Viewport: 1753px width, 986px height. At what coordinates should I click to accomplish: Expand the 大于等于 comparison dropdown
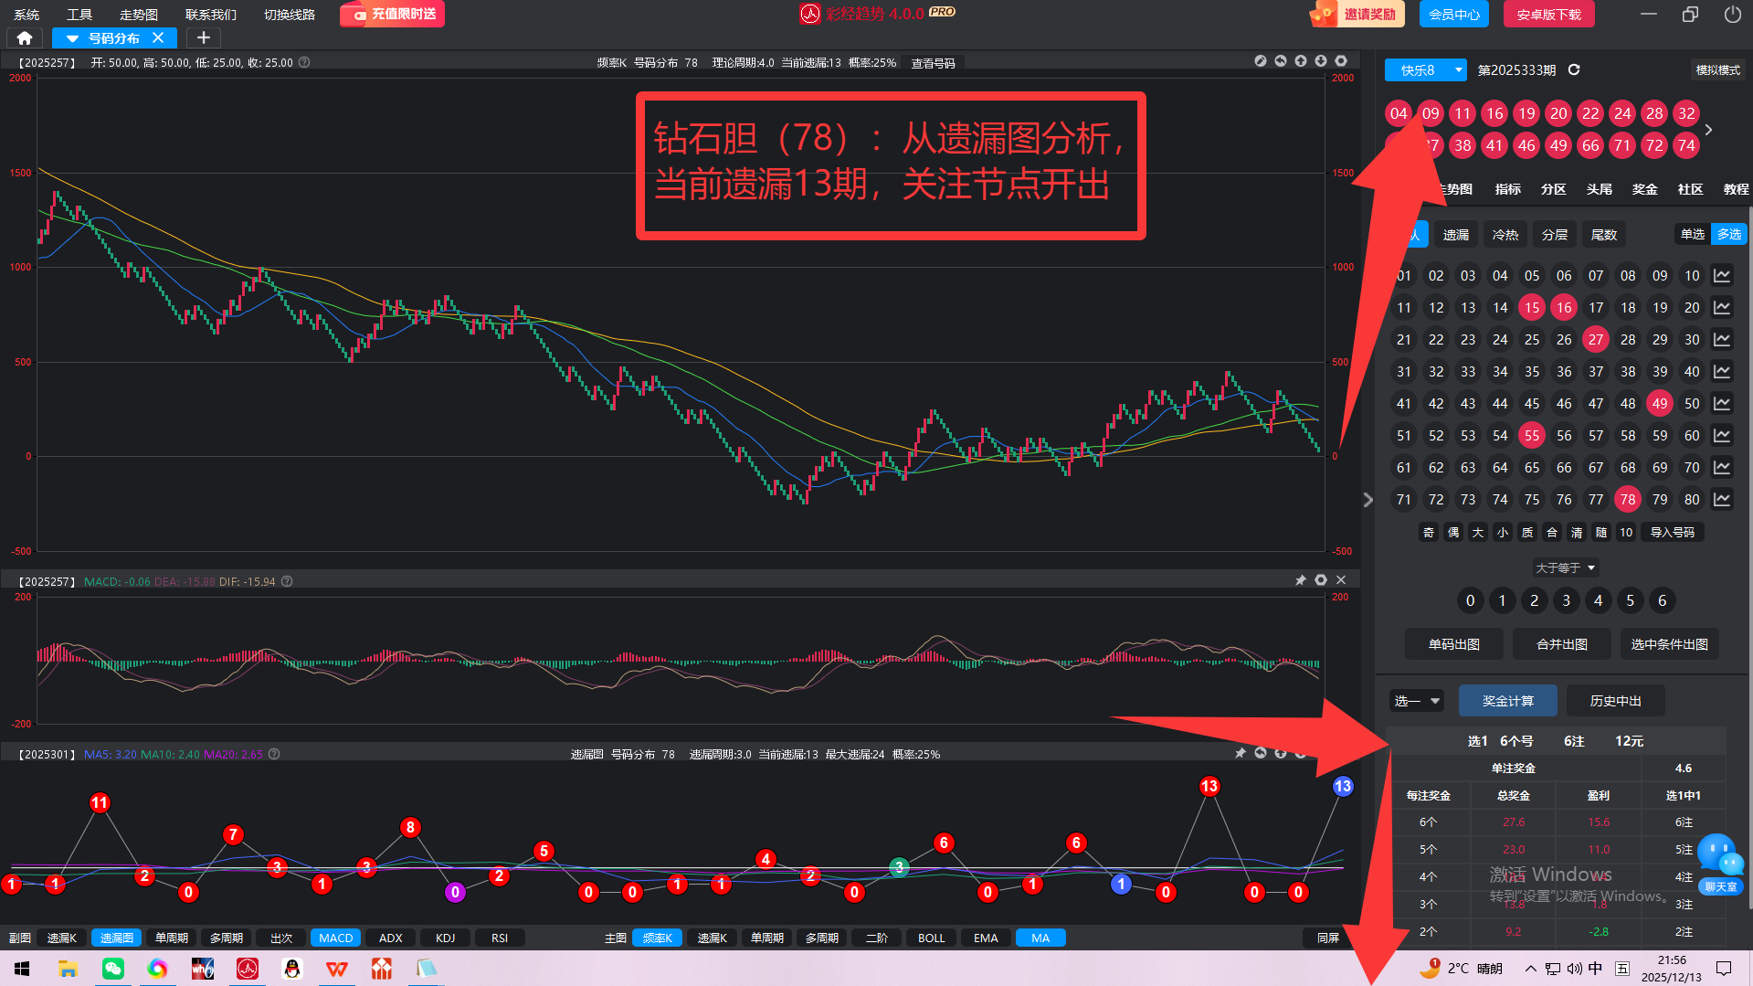click(1565, 568)
